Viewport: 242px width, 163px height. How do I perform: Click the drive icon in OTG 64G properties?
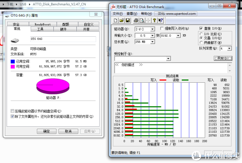click(x=15, y=40)
